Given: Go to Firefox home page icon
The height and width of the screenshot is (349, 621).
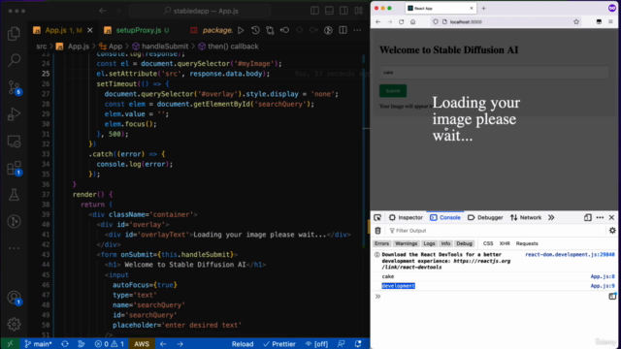Looking at the screenshot, I should pos(412,21).
